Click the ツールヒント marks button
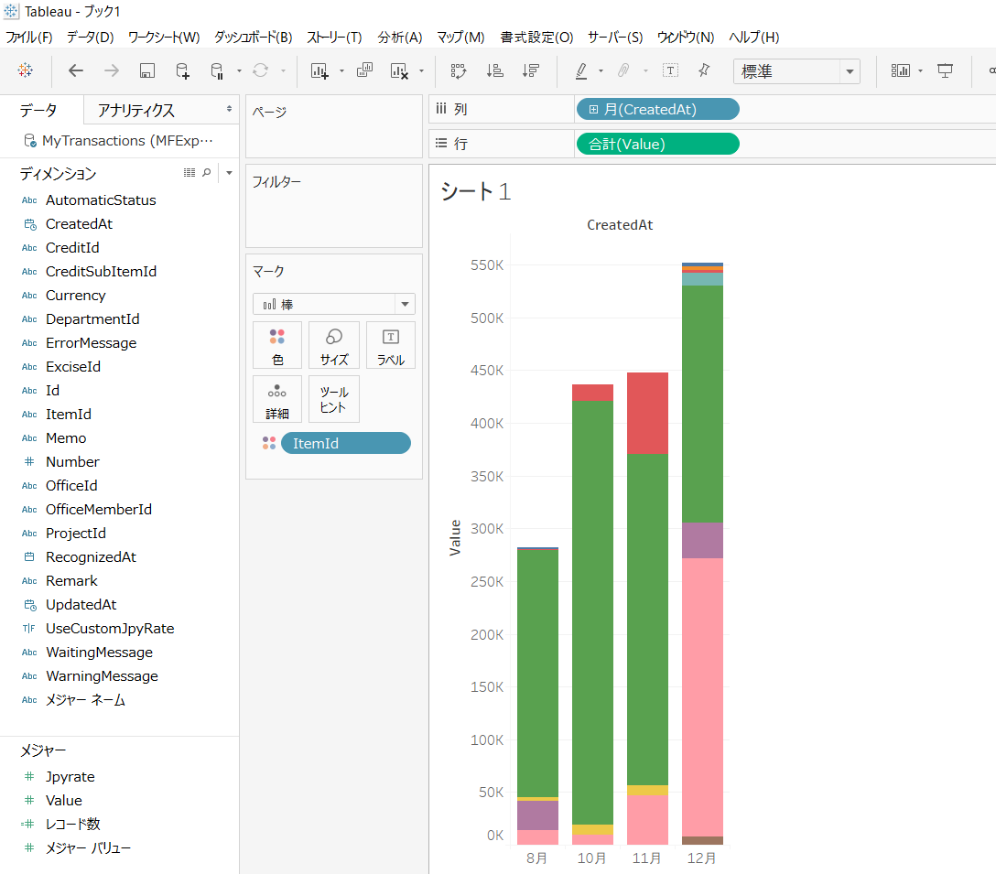 click(334, 400)
